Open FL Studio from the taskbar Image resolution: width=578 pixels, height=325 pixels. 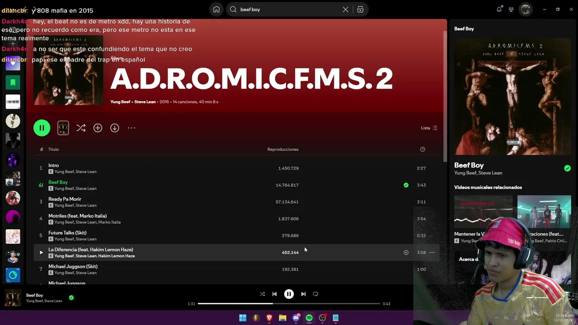(x=256, y=318)
